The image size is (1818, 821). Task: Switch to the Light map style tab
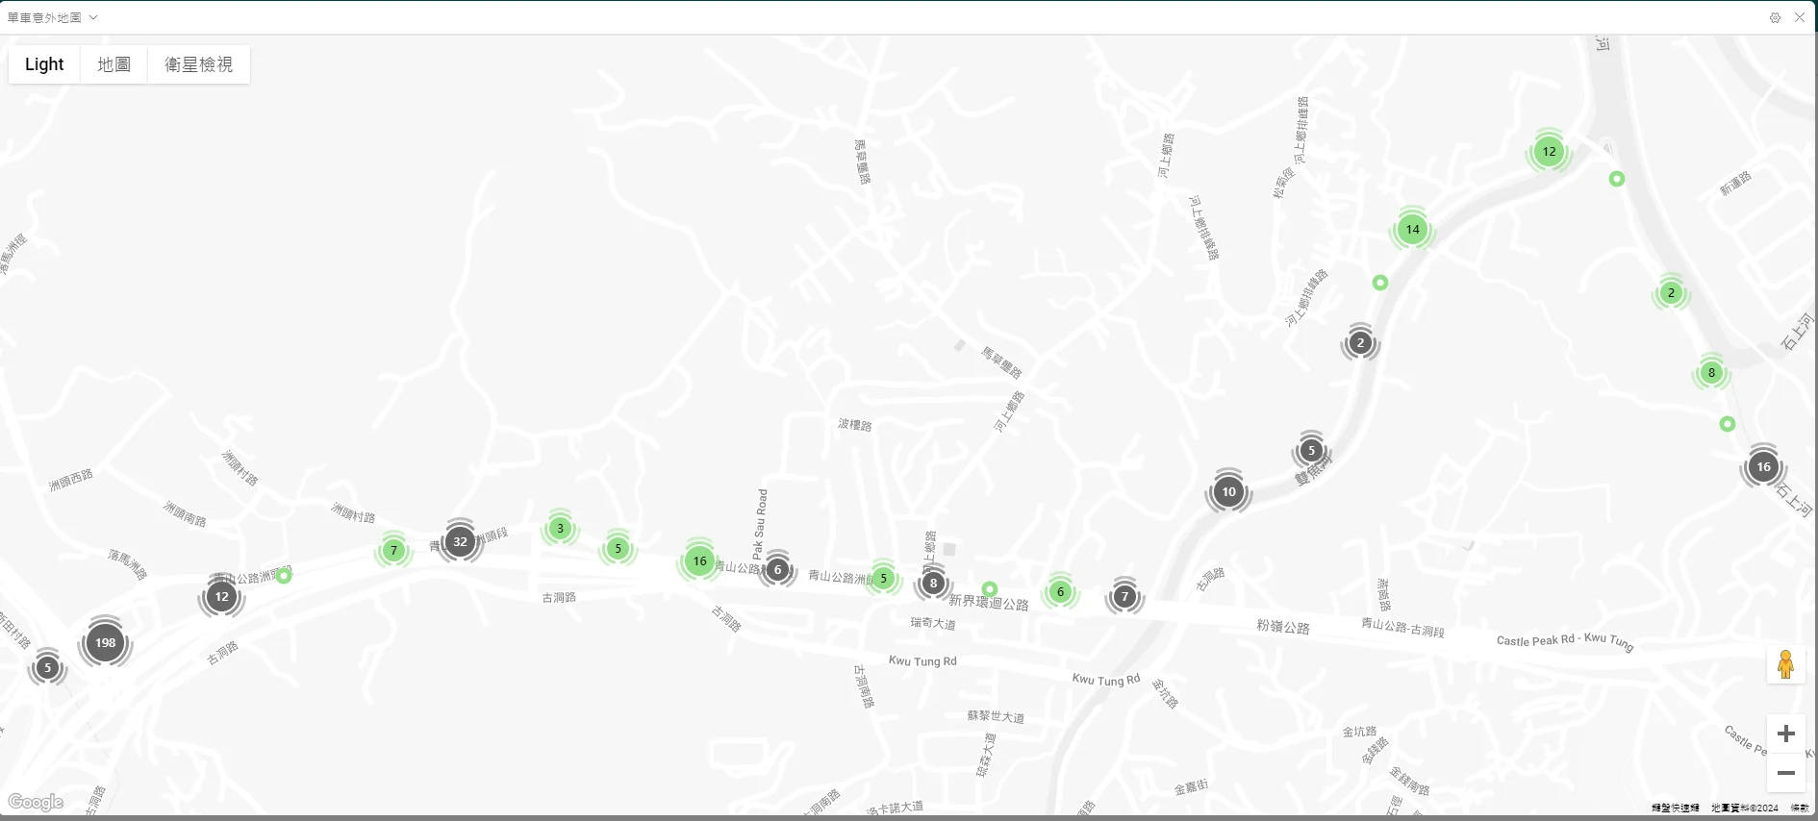tap(44, 64)
